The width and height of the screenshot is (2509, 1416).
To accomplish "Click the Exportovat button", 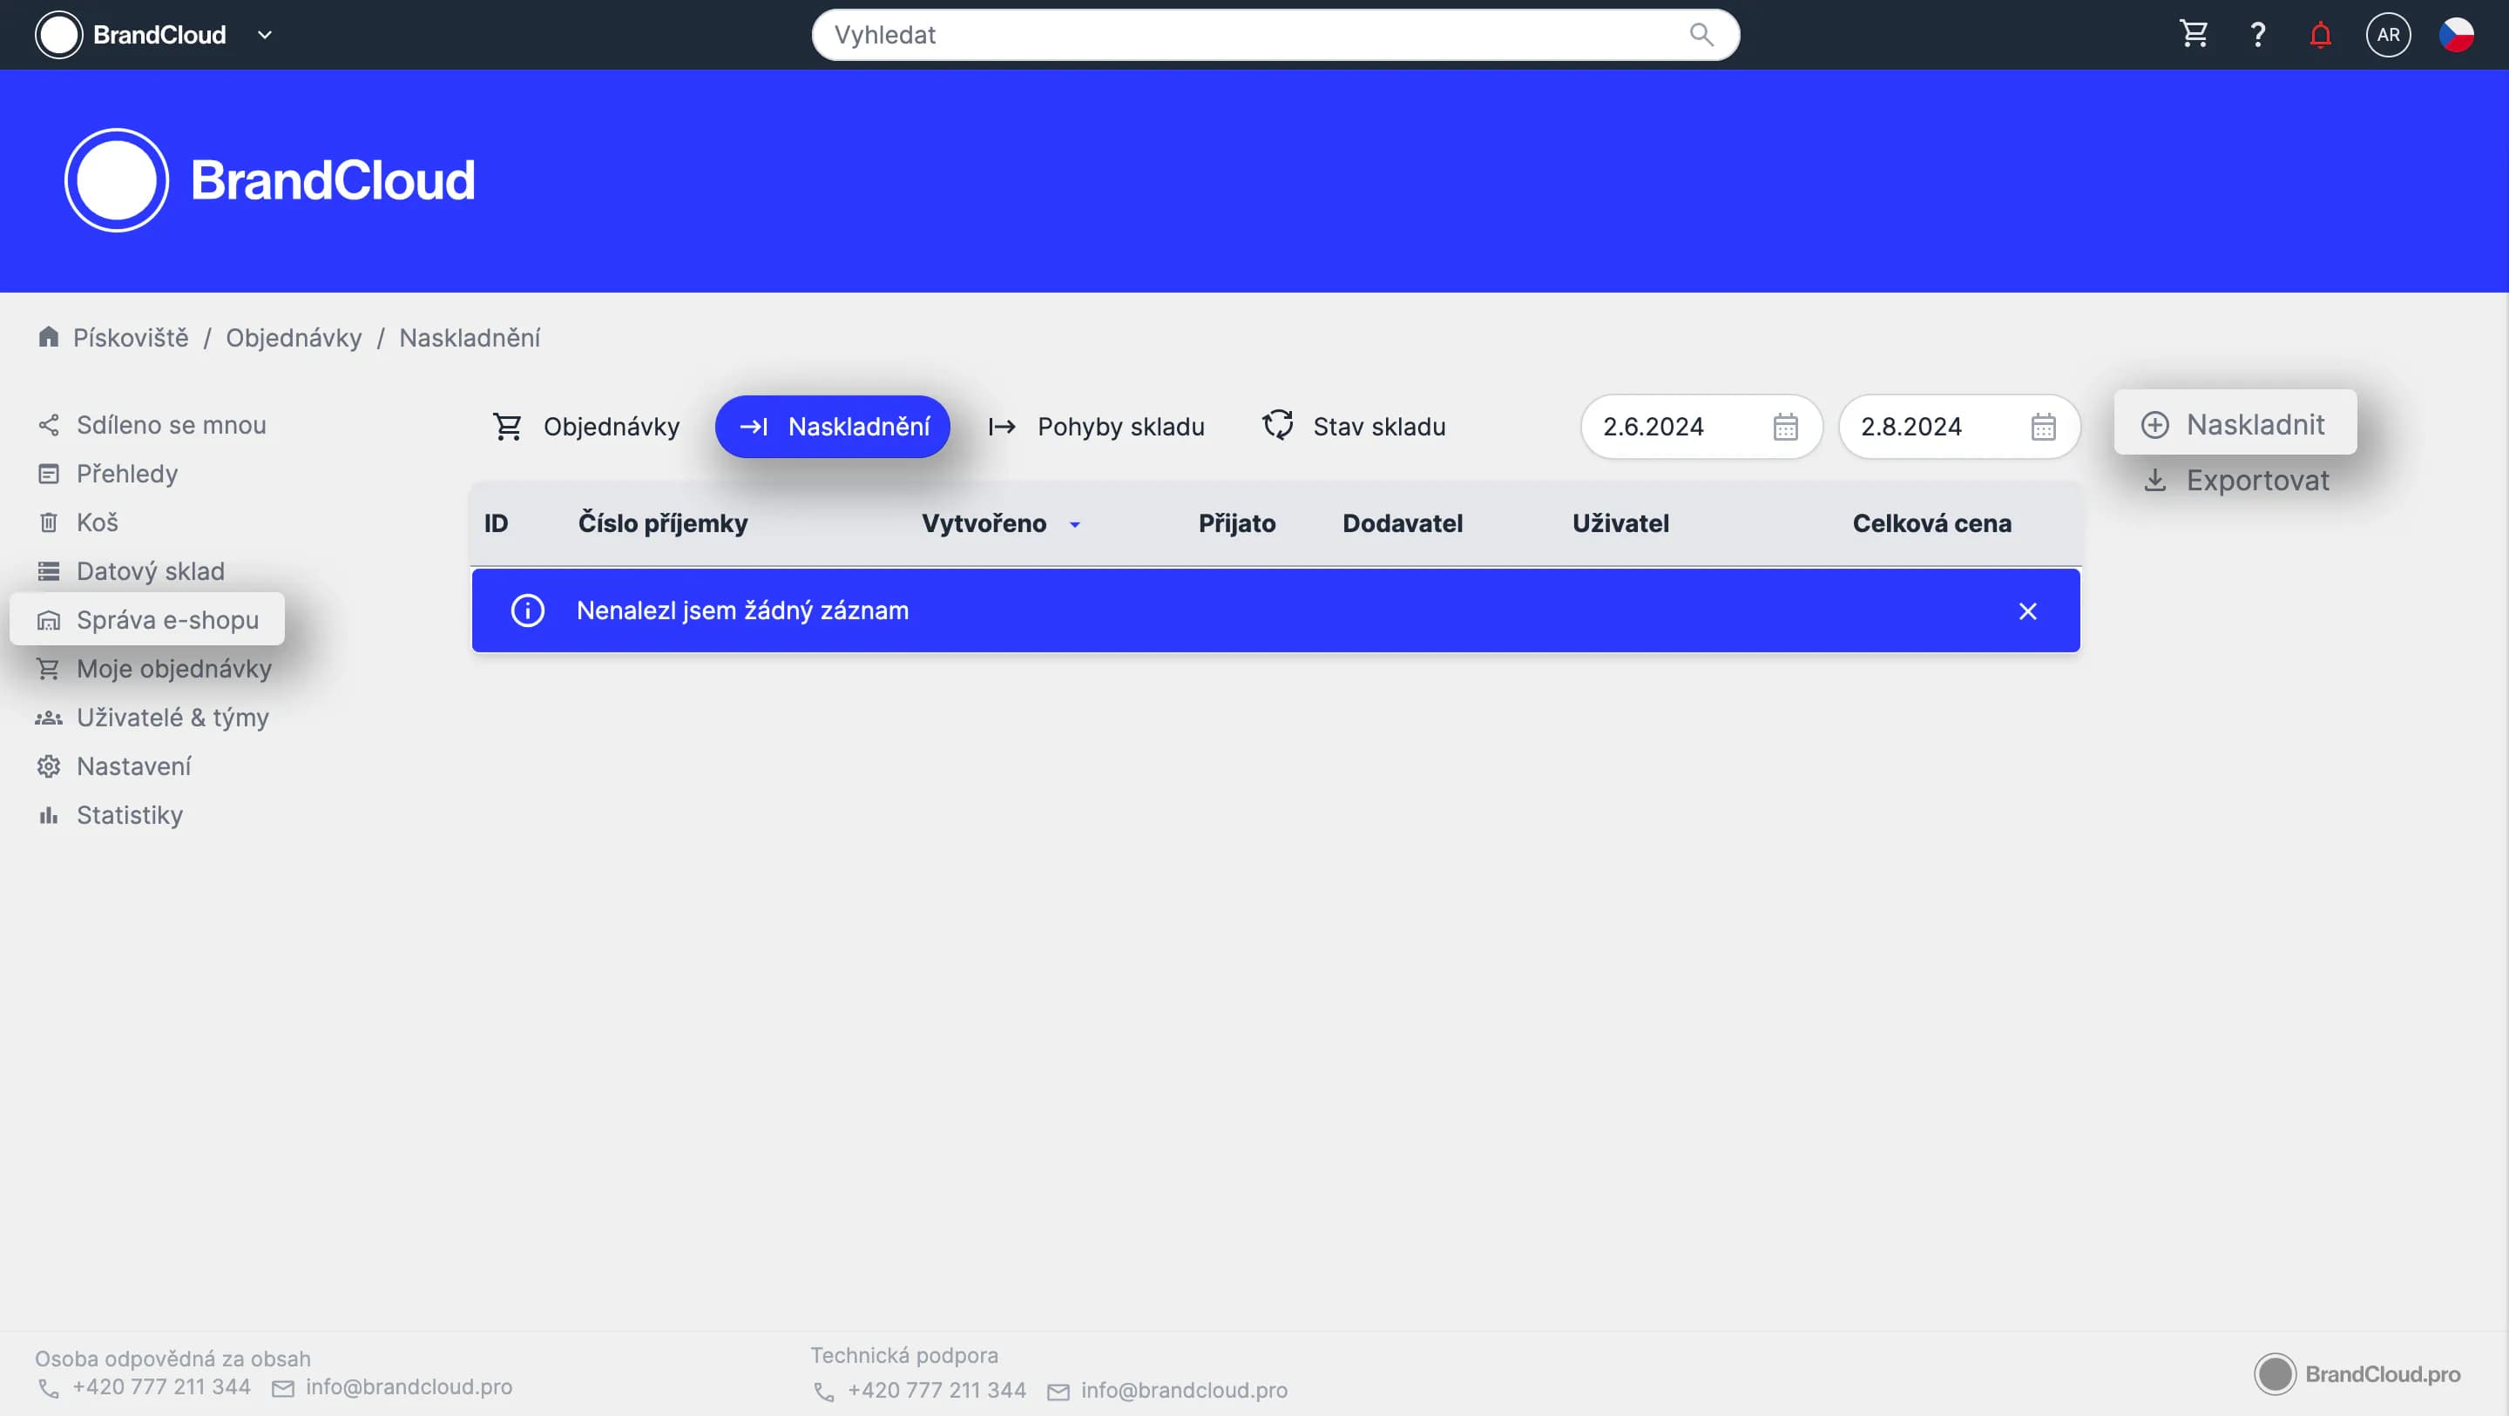I will click(2236, 480).
